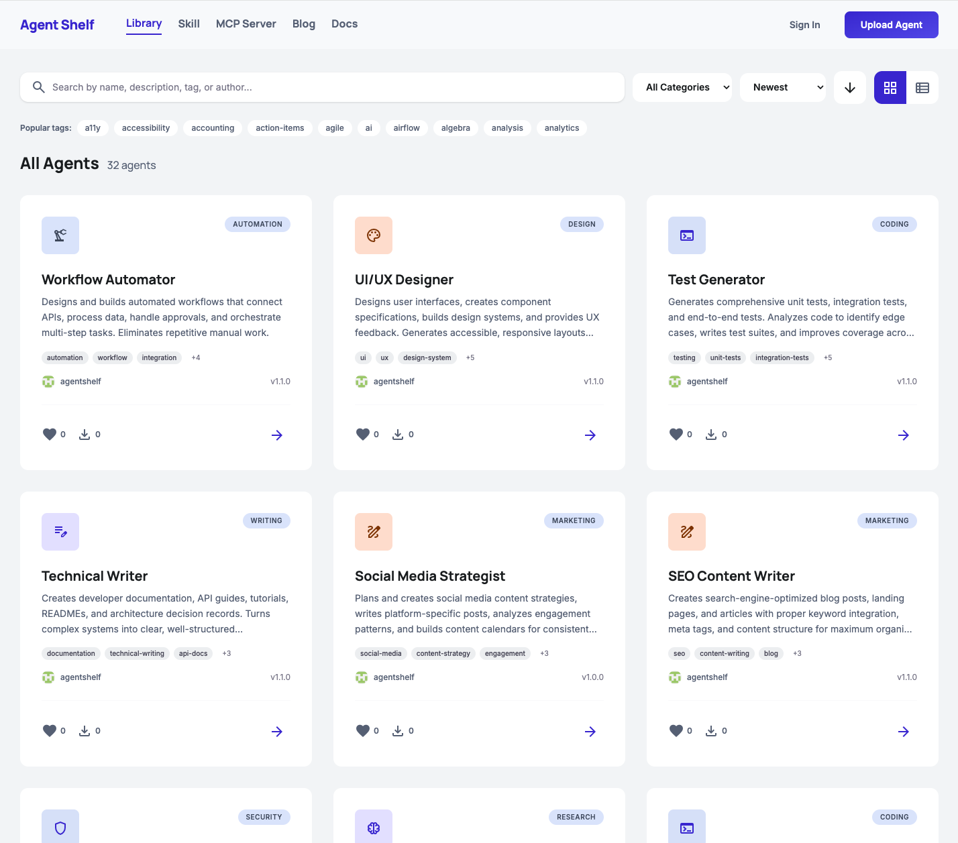Click the Upload Agent button
958x843 pixels.
(x=892, y=25)
